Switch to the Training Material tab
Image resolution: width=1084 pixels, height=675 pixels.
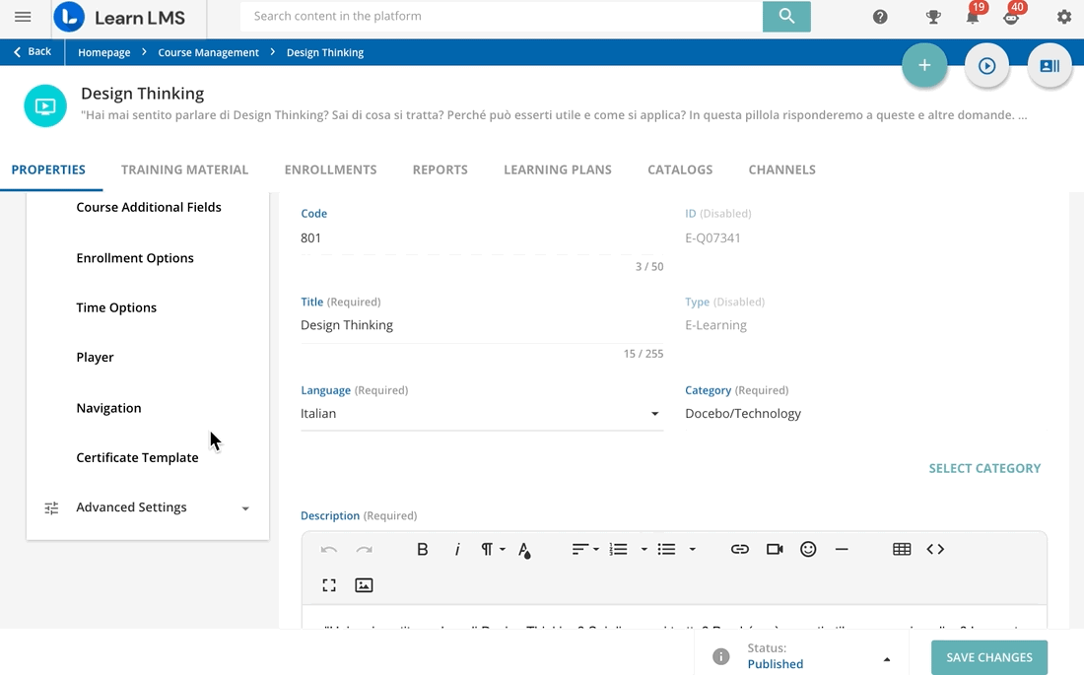184,169
